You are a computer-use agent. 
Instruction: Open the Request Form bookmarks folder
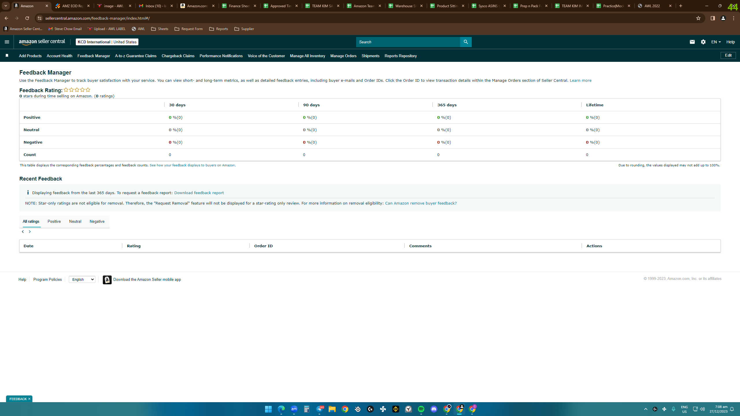pos(189,29)
